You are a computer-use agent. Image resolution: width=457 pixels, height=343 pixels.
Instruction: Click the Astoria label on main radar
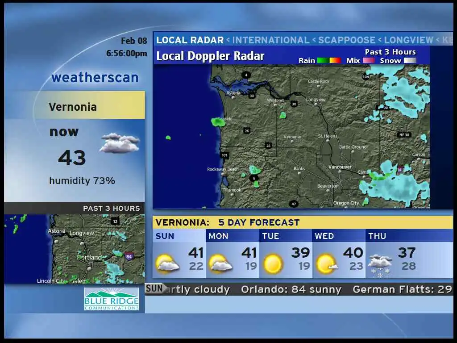[233, 93]
